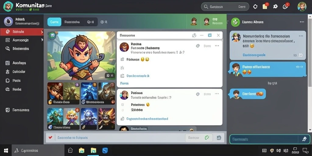Open the green wizard character thumbnail
This screenshot has height=156, width=312.
coord(55,119)
